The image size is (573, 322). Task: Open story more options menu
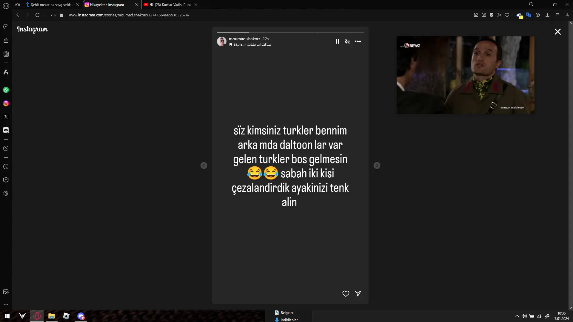coord(358,41)
